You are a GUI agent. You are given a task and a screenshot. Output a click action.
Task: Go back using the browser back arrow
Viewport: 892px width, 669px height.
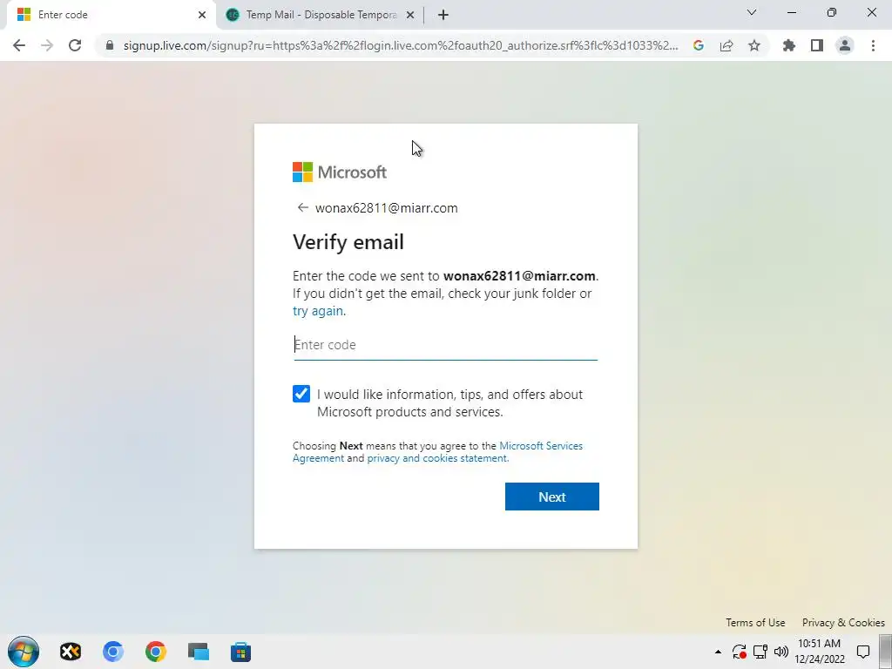19,45
